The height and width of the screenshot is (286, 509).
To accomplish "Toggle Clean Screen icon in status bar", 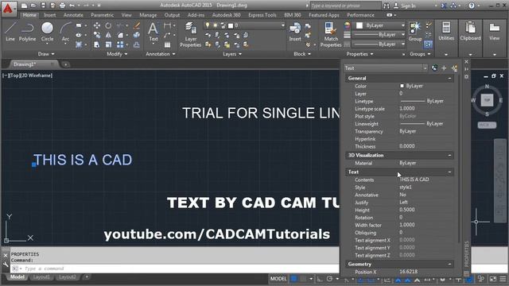I will 493,279.
